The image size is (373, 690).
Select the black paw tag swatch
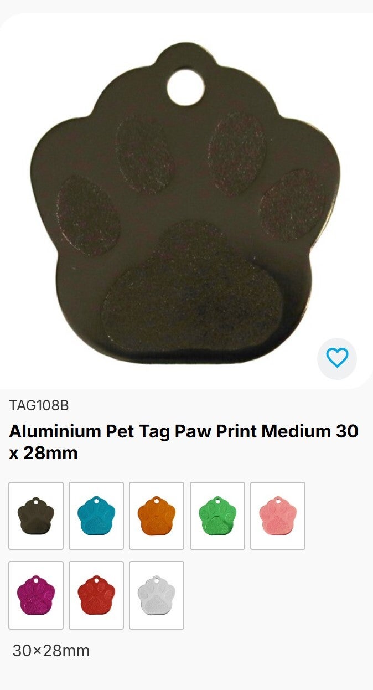click(36, 516)
